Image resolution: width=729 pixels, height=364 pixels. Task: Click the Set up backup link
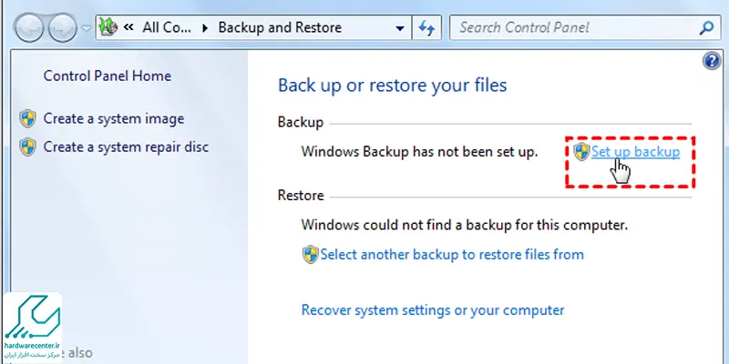(x=635, y=152)
